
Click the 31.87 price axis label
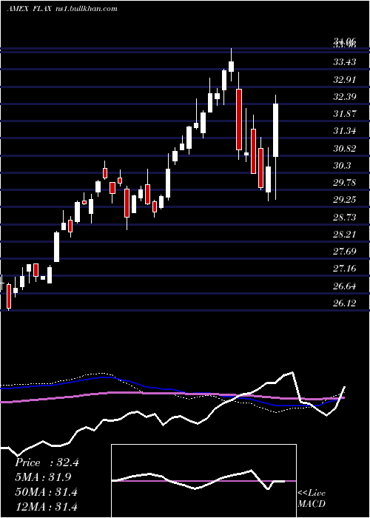[x=345, y=114]
